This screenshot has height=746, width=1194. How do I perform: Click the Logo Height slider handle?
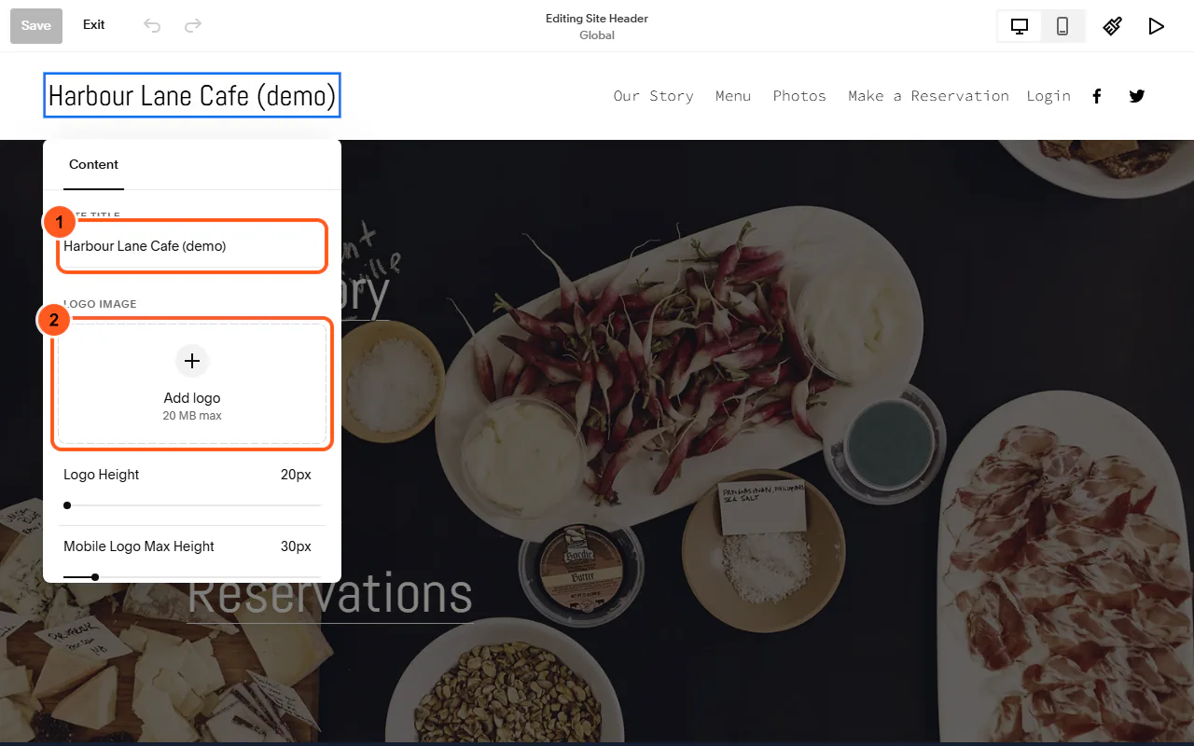point(67,505)
